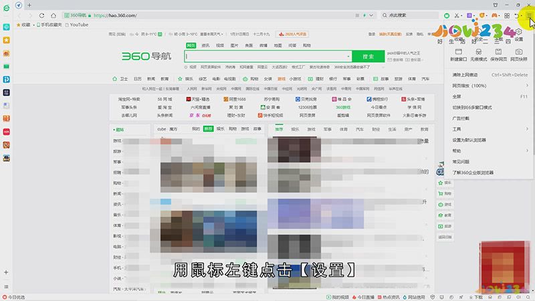This screenshot has width=535, height=301.
Task: Click the address bar URL hao.360.com
Action: coord(115,15)
